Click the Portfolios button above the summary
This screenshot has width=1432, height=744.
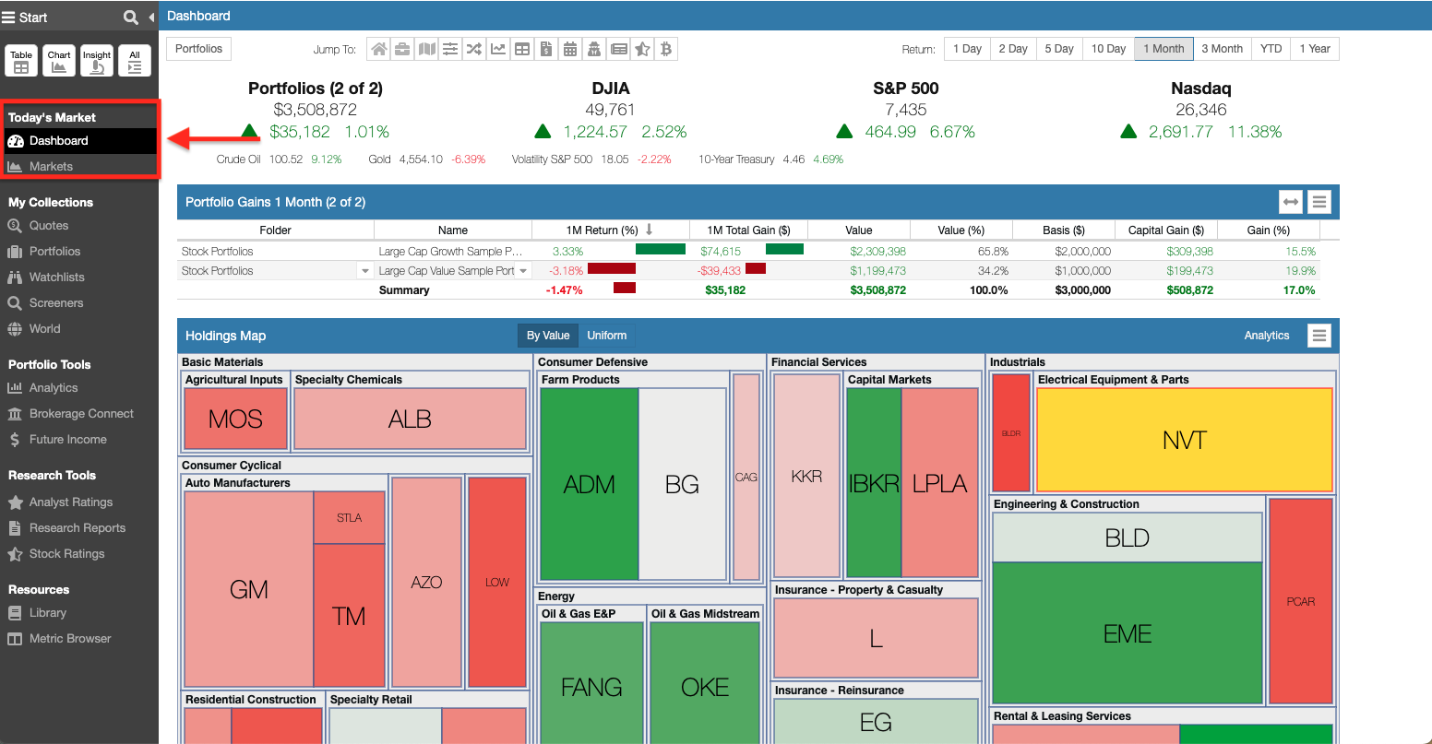(x=198, y=49)
